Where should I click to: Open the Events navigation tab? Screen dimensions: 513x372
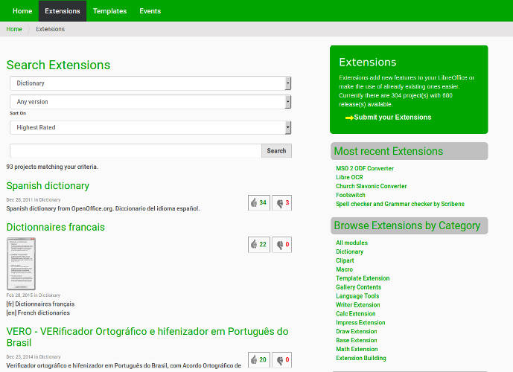[150, 10]
